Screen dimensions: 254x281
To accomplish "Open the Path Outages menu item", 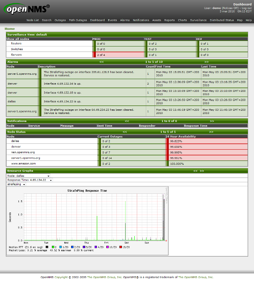I will pos(78,20).
